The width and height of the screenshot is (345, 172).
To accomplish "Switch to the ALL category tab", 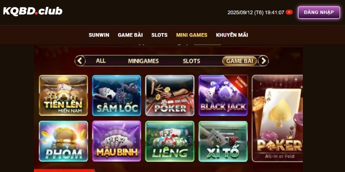I will (x=101, y=61).
